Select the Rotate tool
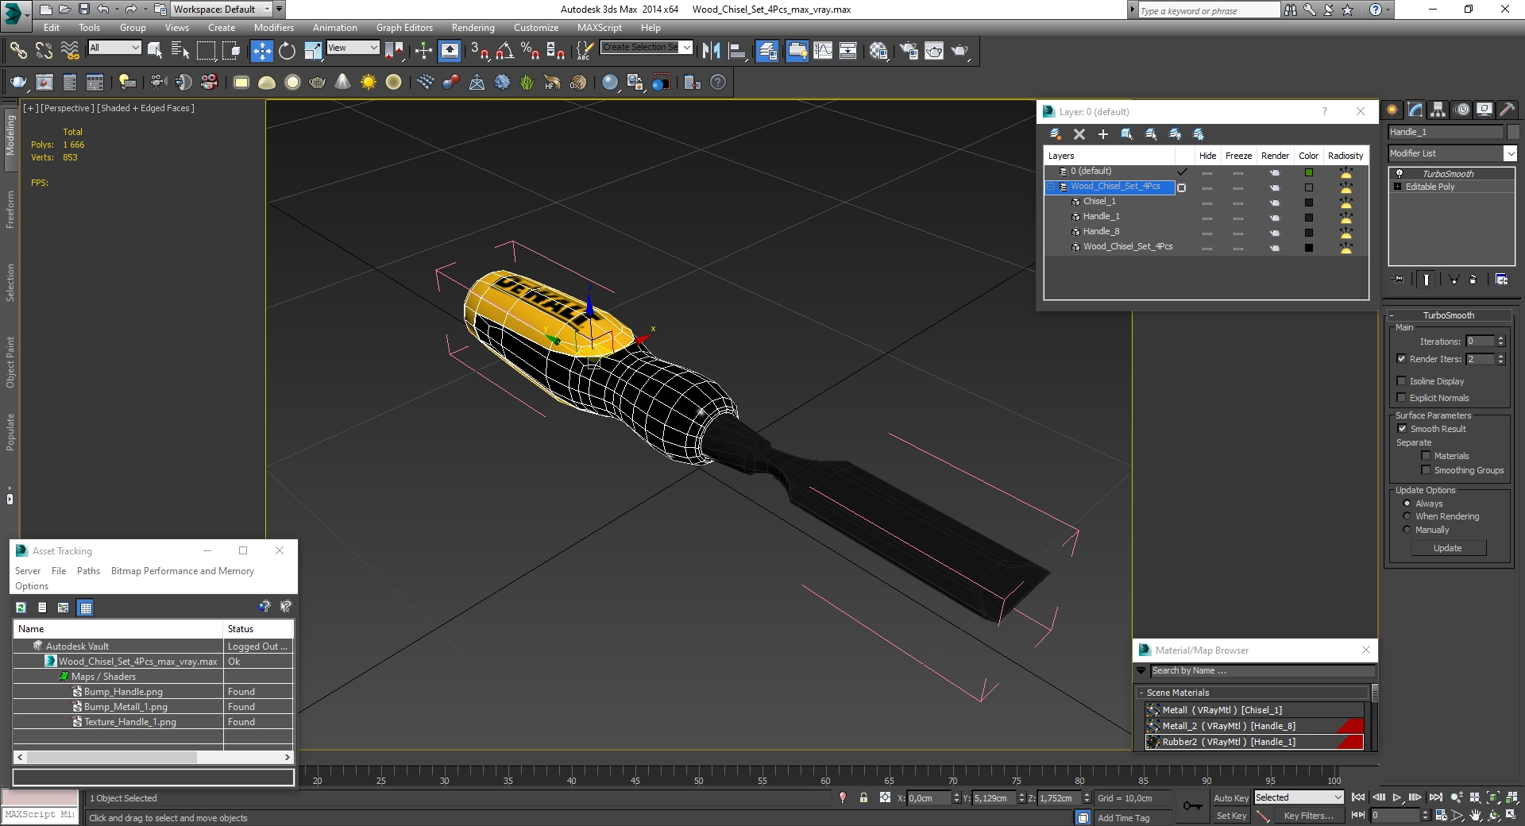The height and width of the screenshot is (826, 1525). point(287,51)
